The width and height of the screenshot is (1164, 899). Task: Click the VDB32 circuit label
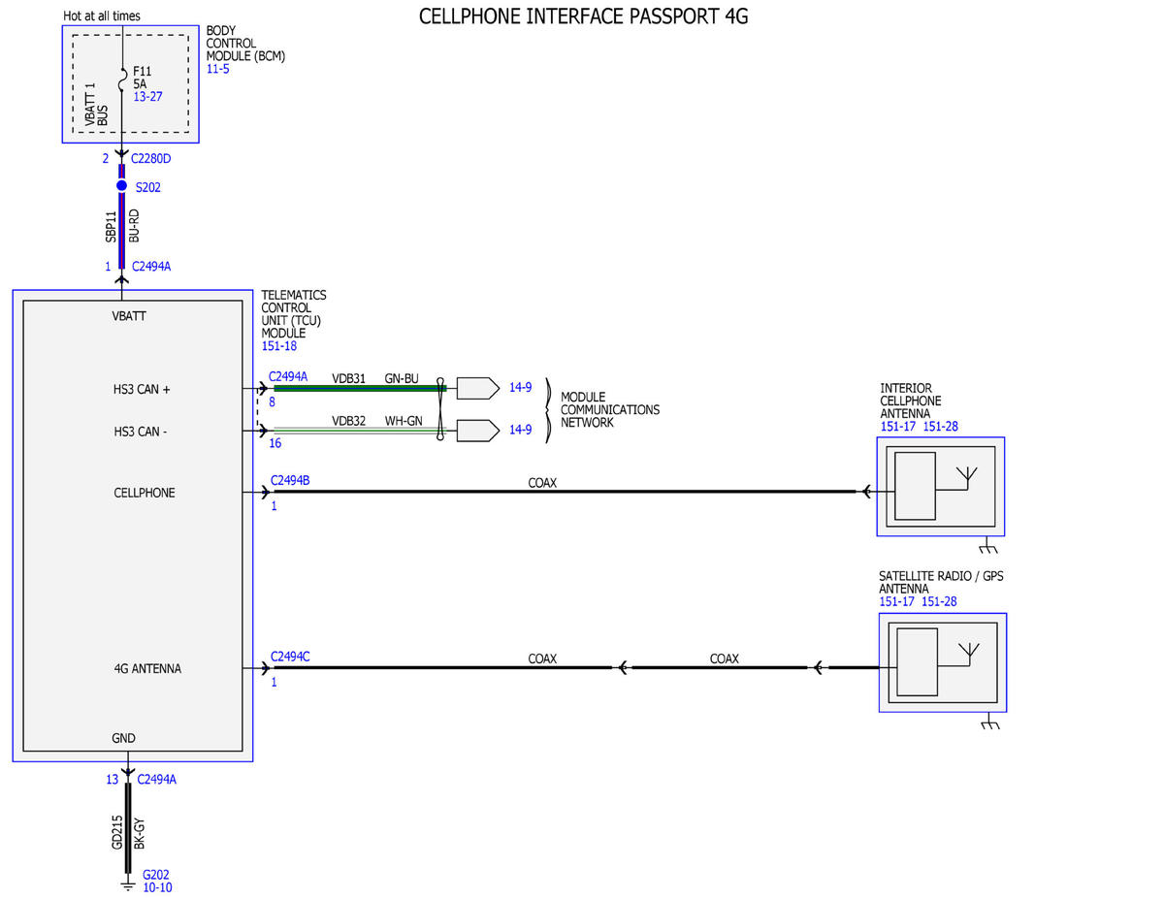[x=349, y=421]
